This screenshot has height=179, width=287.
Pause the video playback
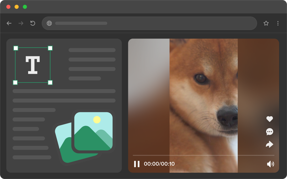[137, 164]
